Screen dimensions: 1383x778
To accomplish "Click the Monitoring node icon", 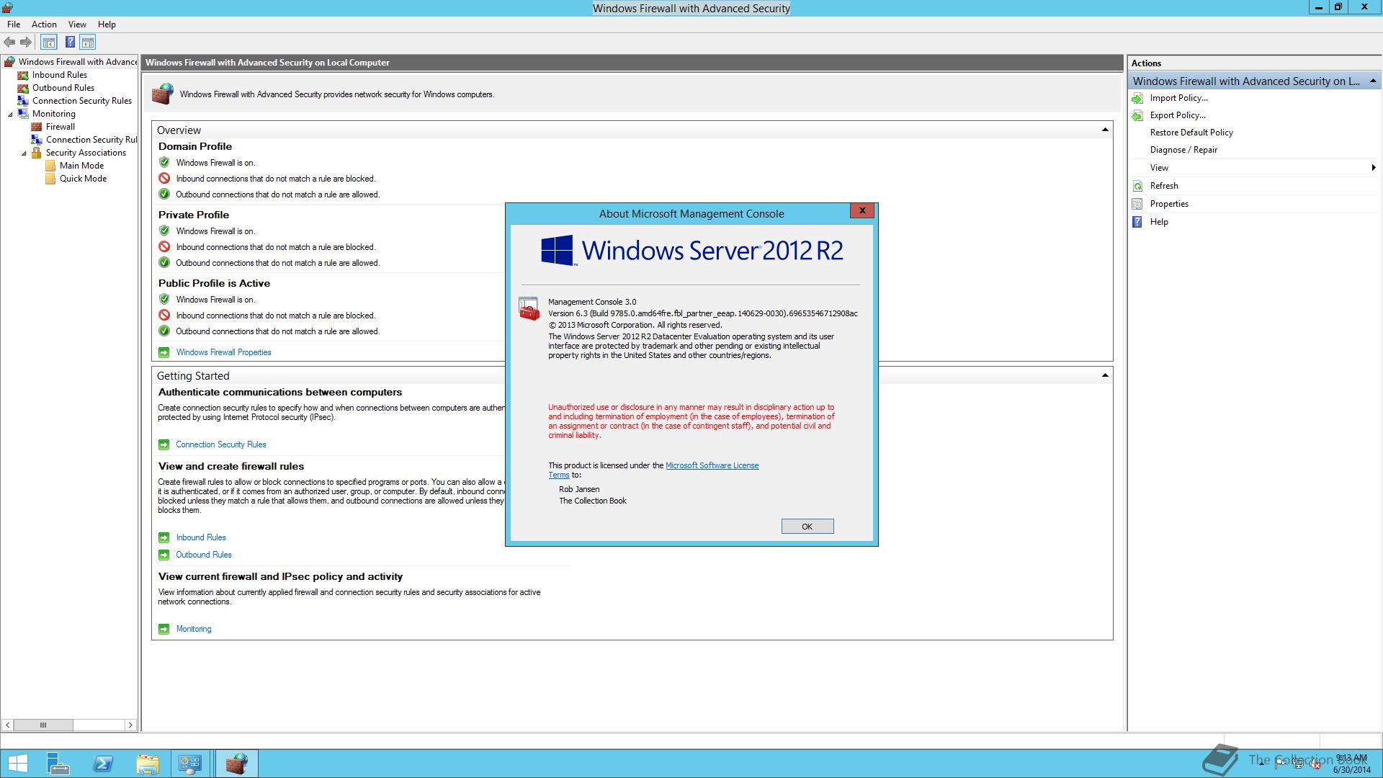I will tap(23, 114).
